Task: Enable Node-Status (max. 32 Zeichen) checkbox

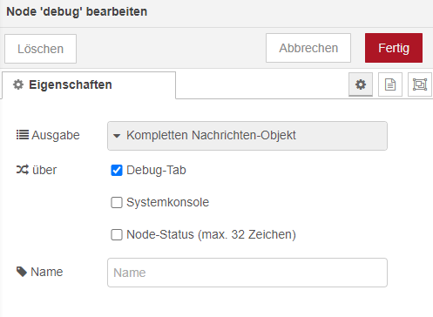Action: (x=117, y=234)
